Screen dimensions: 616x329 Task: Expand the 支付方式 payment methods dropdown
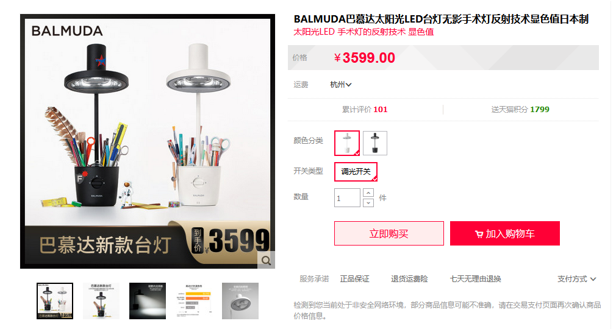tap(577, 279)
